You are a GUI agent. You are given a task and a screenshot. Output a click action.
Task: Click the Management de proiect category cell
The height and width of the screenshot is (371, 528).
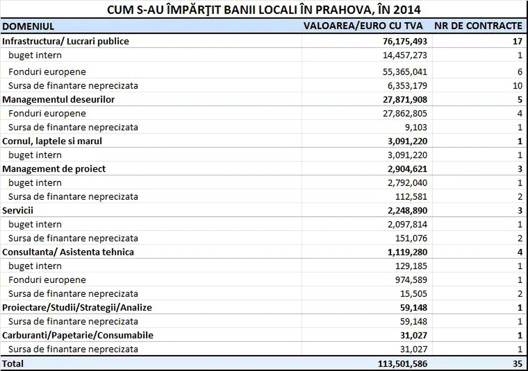coord(54,169)
